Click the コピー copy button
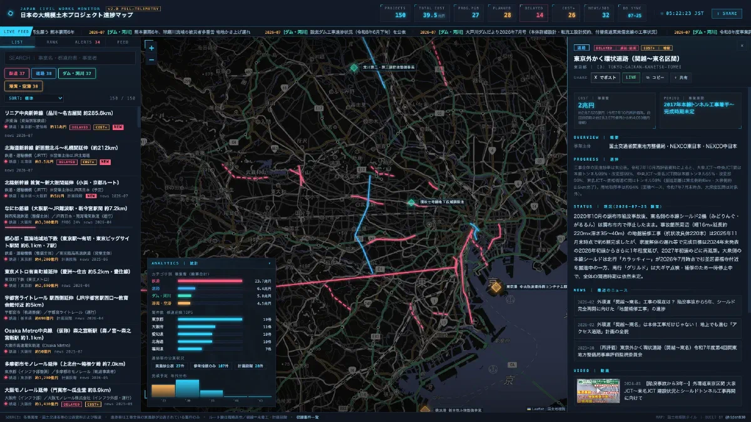This screenshot has width=751, height=422. [655, 78]
